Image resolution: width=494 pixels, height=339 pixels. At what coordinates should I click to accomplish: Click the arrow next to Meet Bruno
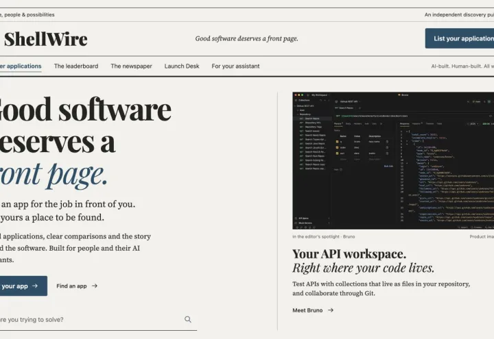click(331, 310)
